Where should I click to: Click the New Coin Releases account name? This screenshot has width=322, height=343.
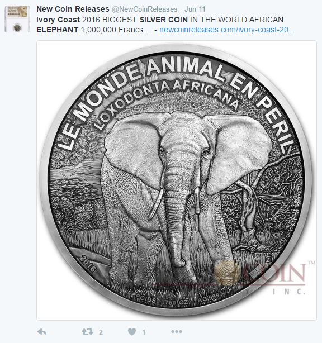click(x=73, y=9)
